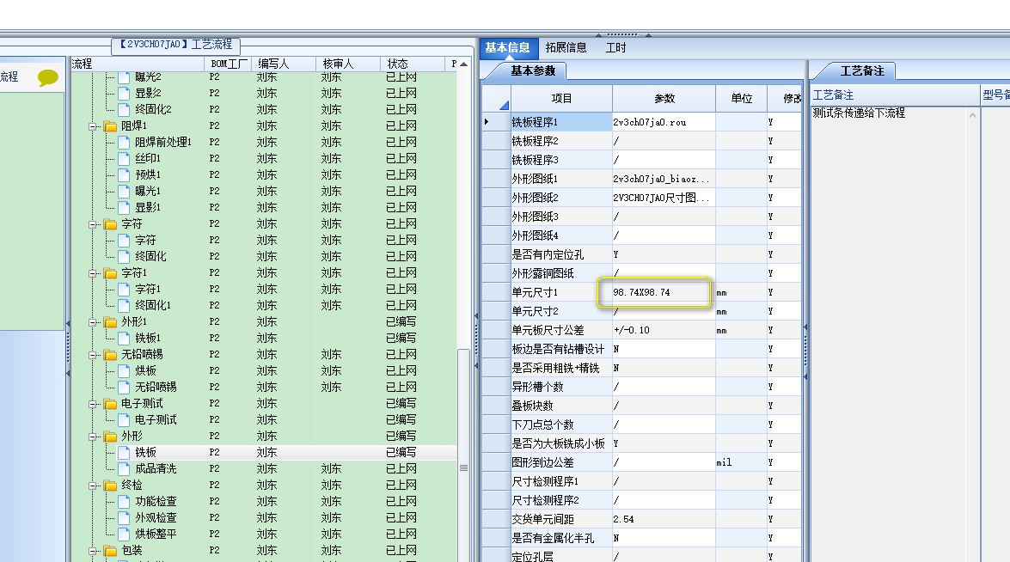The image size is (1010, 562).
Task: Click the document icon of 烘板整平
Action: (125, 534)
